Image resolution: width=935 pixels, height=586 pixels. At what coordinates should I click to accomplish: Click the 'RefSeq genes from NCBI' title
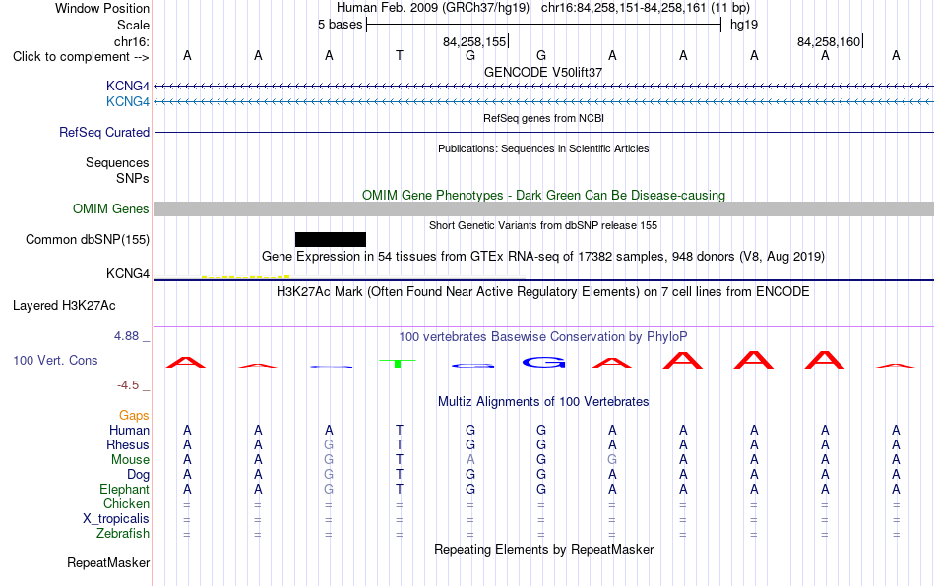click(544, 119)
